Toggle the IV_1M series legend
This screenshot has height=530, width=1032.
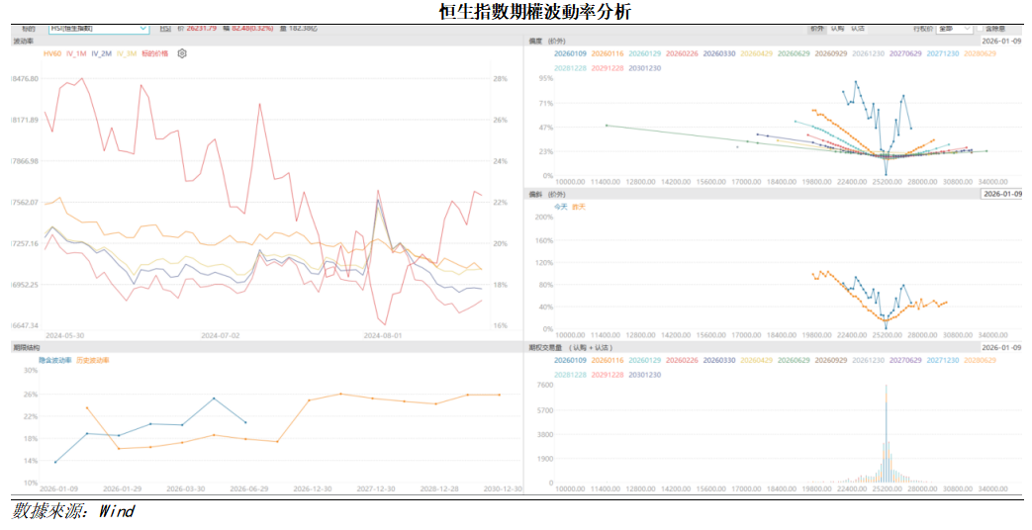[75, 53]
